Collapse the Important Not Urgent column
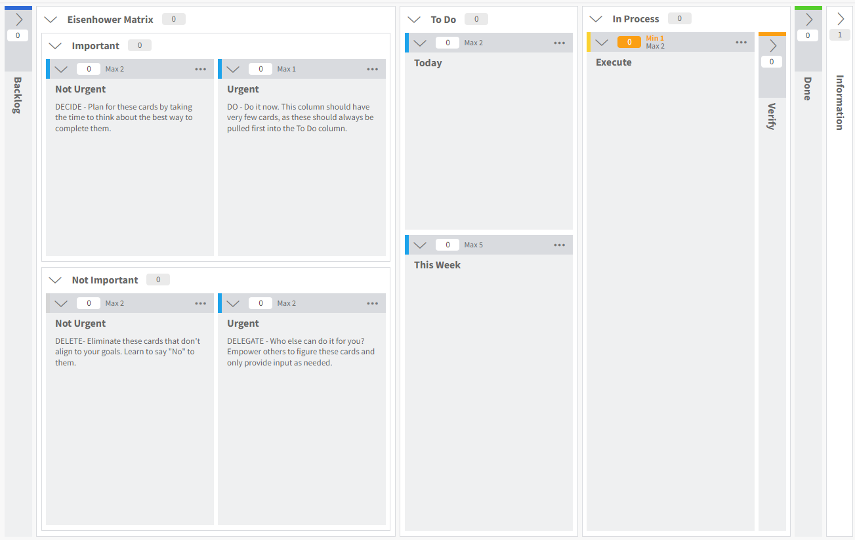855x540 pixels. (61, 69)
